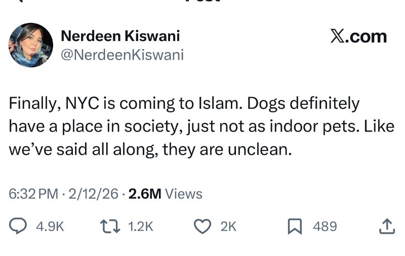Screen dimensions: 405x256
Task: Click the 1.2K reposts count
Action: pos(141,226)
